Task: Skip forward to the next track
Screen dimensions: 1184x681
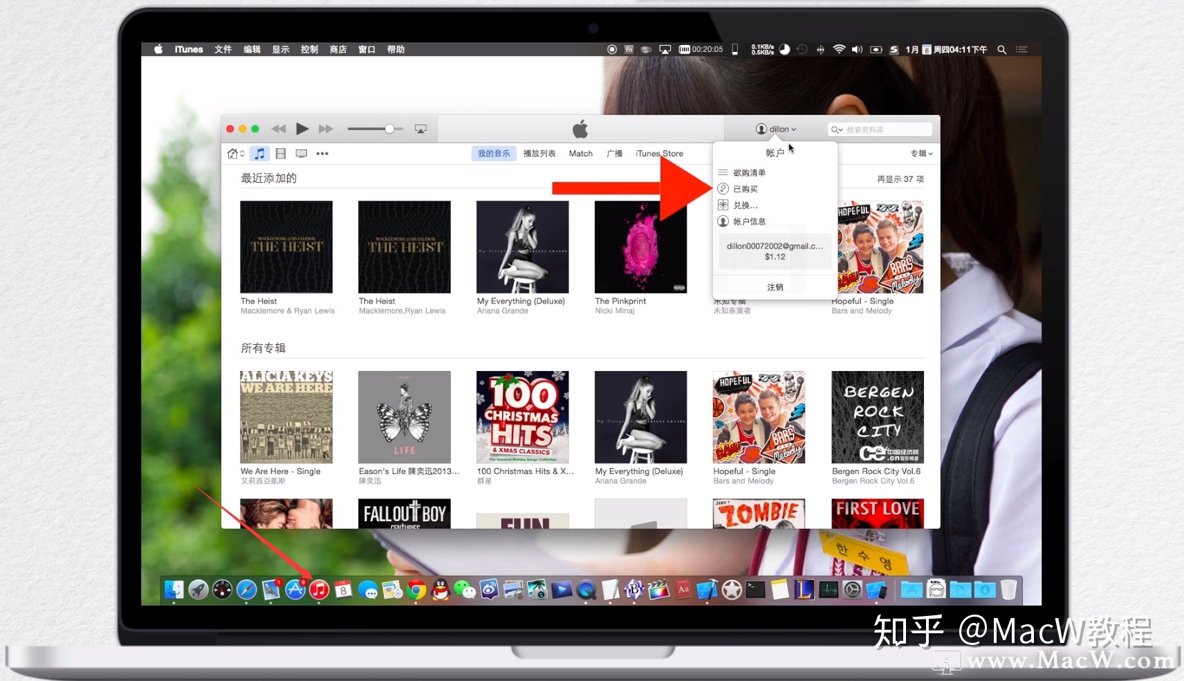Action: click(326, 129)
